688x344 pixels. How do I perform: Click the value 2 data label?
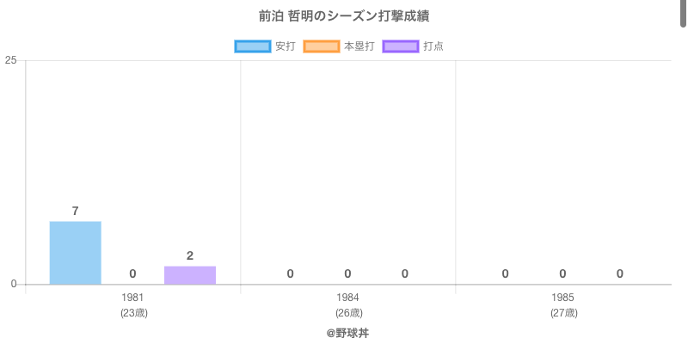190,255
